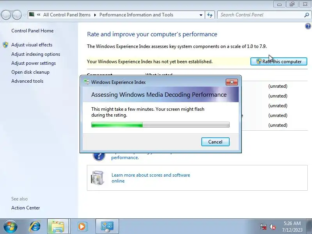This screenshot has width=312, height=234.
Task: Open disk cleanup link
Action: coord(30,72)
